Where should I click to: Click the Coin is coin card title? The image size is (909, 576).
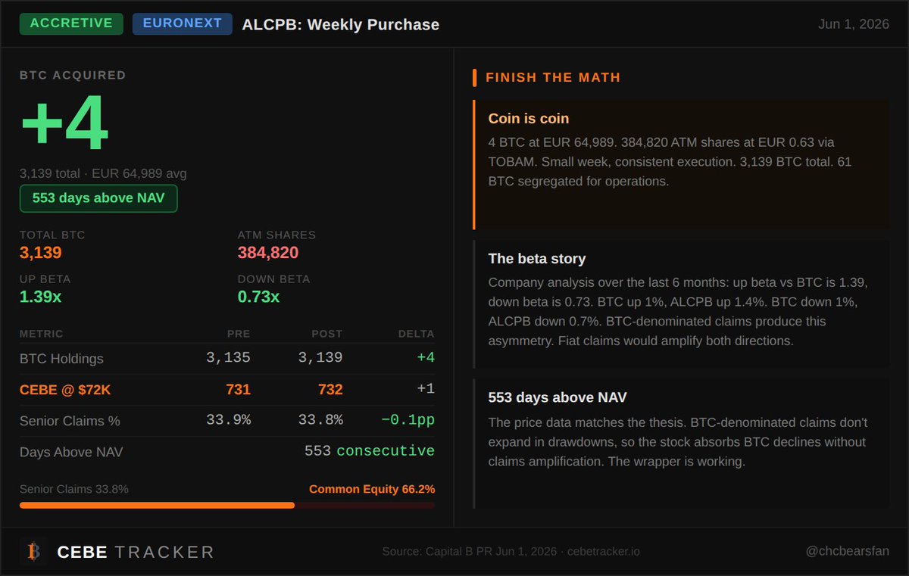pyautogui.click(x=529, y=119)
